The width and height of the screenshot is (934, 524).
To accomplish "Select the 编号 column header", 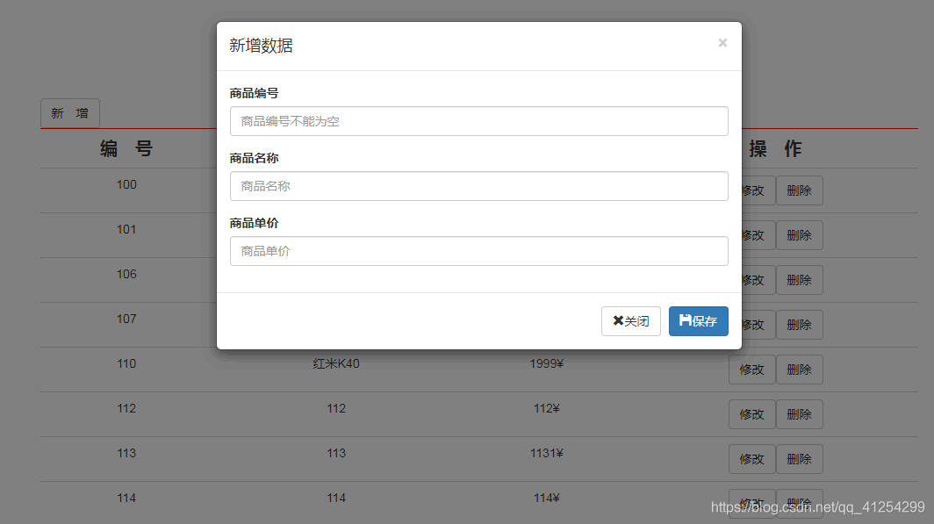I will coord(126,148).
